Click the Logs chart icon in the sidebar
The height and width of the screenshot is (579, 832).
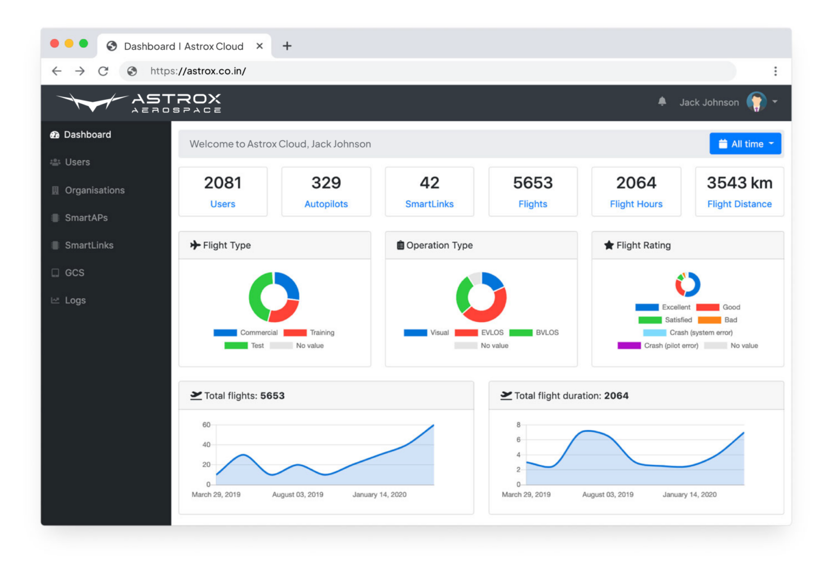(55, 300)
